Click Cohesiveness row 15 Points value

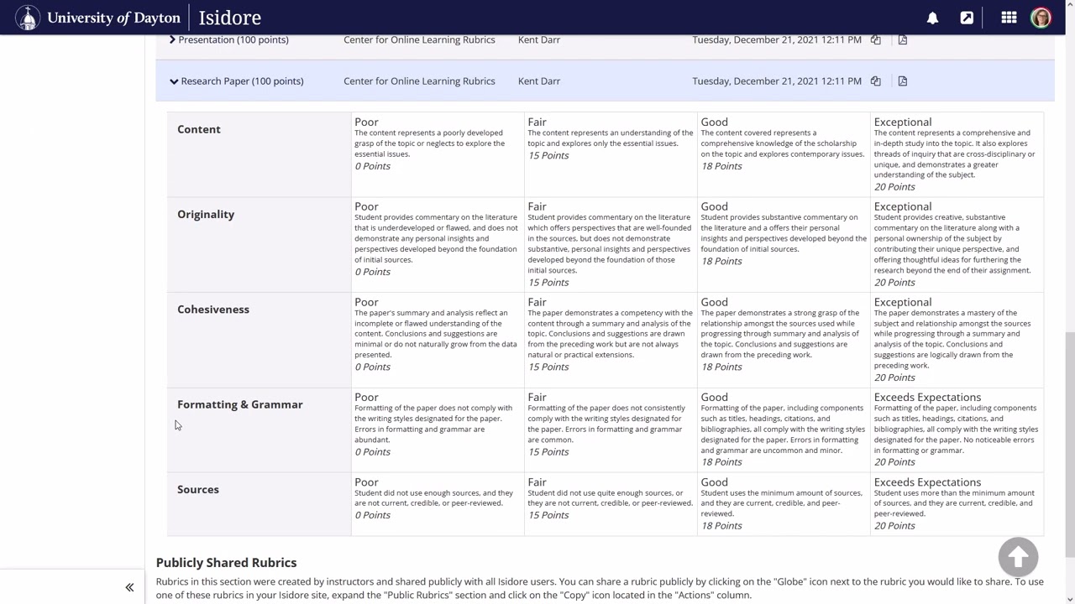tap(549, 367)
